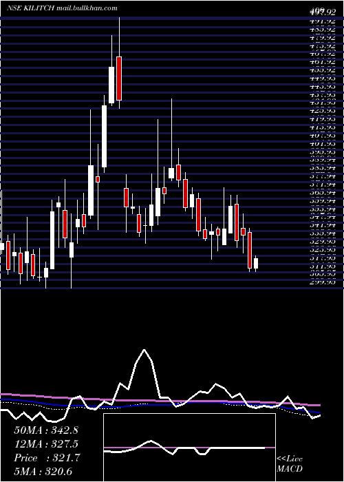Click the 341.94 price axis label
The height and width of the screenshot is (482, 344).
[x=322, y=225]
